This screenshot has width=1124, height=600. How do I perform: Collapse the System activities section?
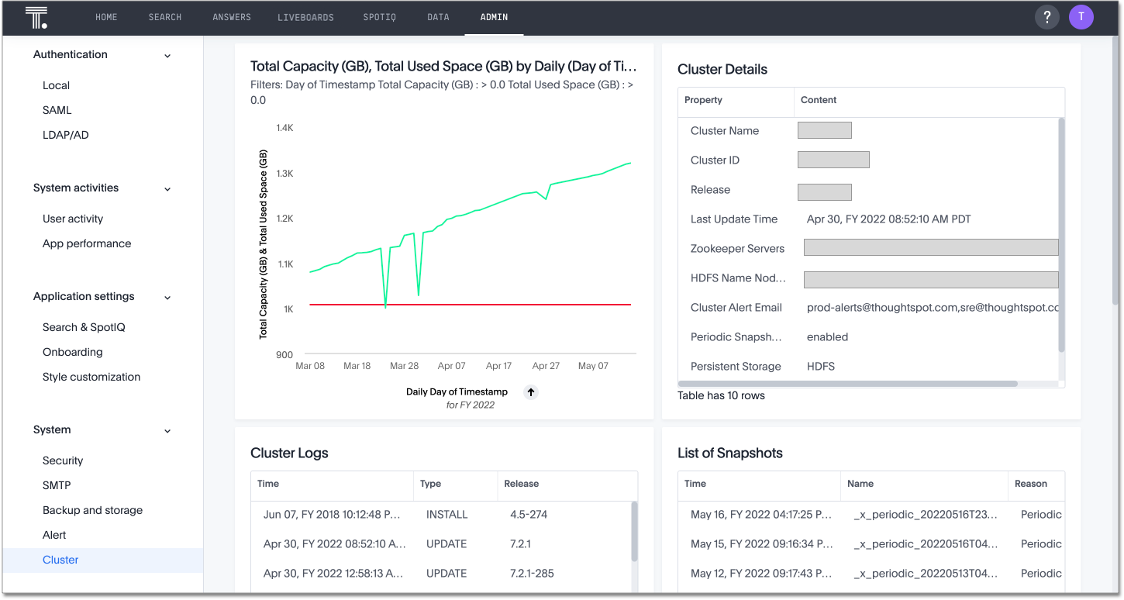(167, 188)
